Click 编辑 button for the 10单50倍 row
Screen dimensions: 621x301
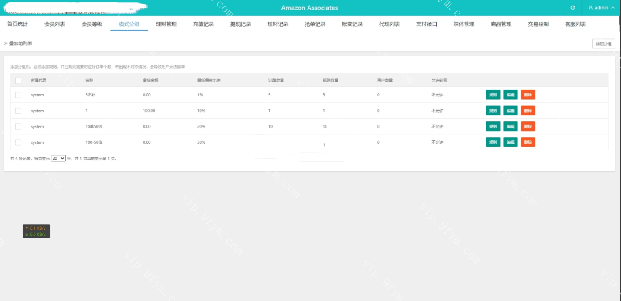(x=510, y=127)
